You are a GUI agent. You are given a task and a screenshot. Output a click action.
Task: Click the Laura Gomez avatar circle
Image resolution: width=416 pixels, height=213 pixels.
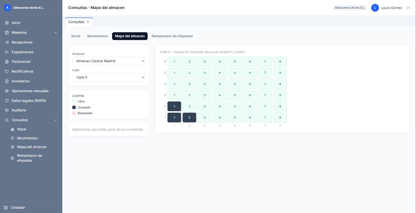click(x=375, y=8)
